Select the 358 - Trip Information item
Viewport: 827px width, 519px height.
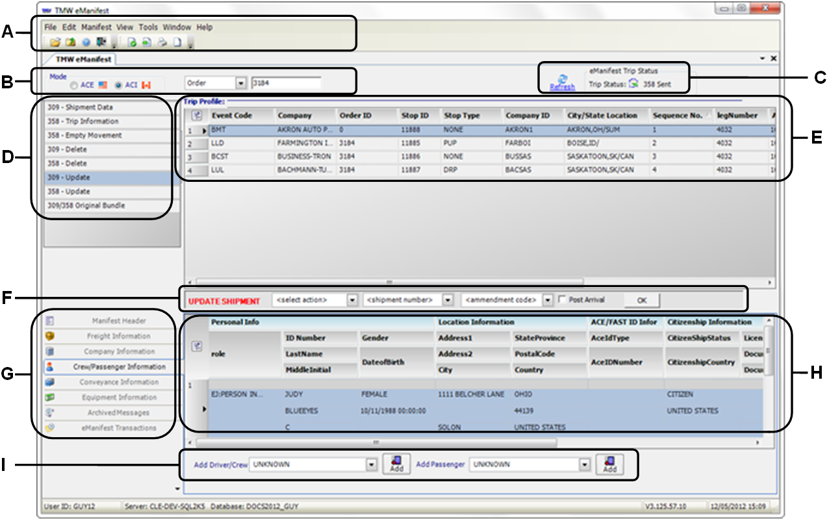[x=108, y=121]
